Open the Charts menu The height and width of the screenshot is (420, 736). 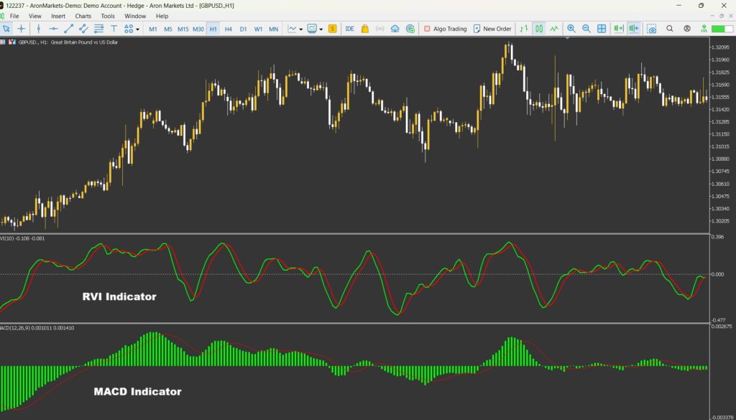[83, 16]
